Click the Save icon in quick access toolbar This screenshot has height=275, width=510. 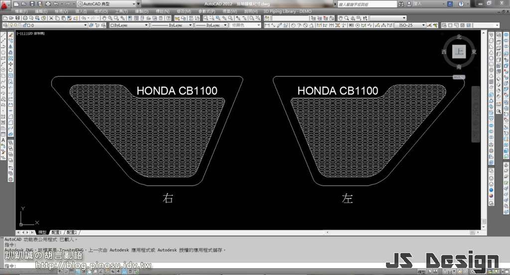coord(32,4)
